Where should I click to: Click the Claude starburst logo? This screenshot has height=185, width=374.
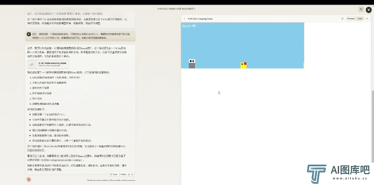coord(29,179)
